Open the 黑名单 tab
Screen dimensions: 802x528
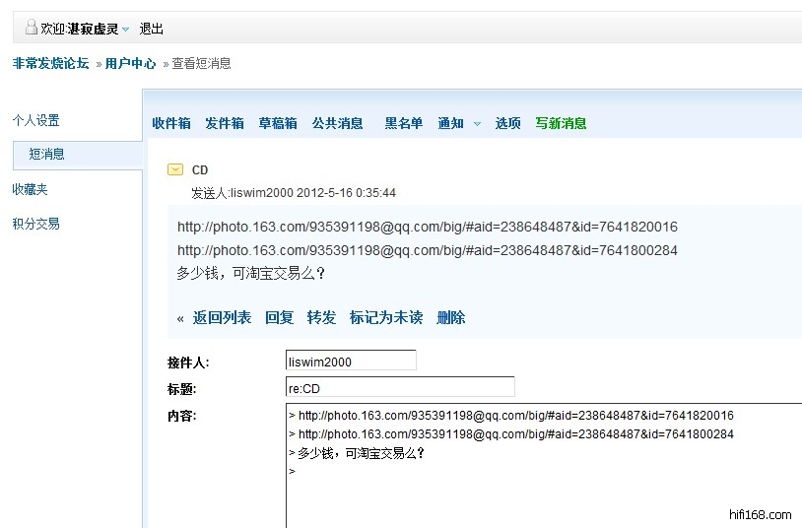(403, 123)
